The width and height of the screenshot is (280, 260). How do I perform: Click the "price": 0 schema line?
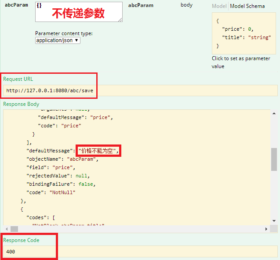(238, 29)
